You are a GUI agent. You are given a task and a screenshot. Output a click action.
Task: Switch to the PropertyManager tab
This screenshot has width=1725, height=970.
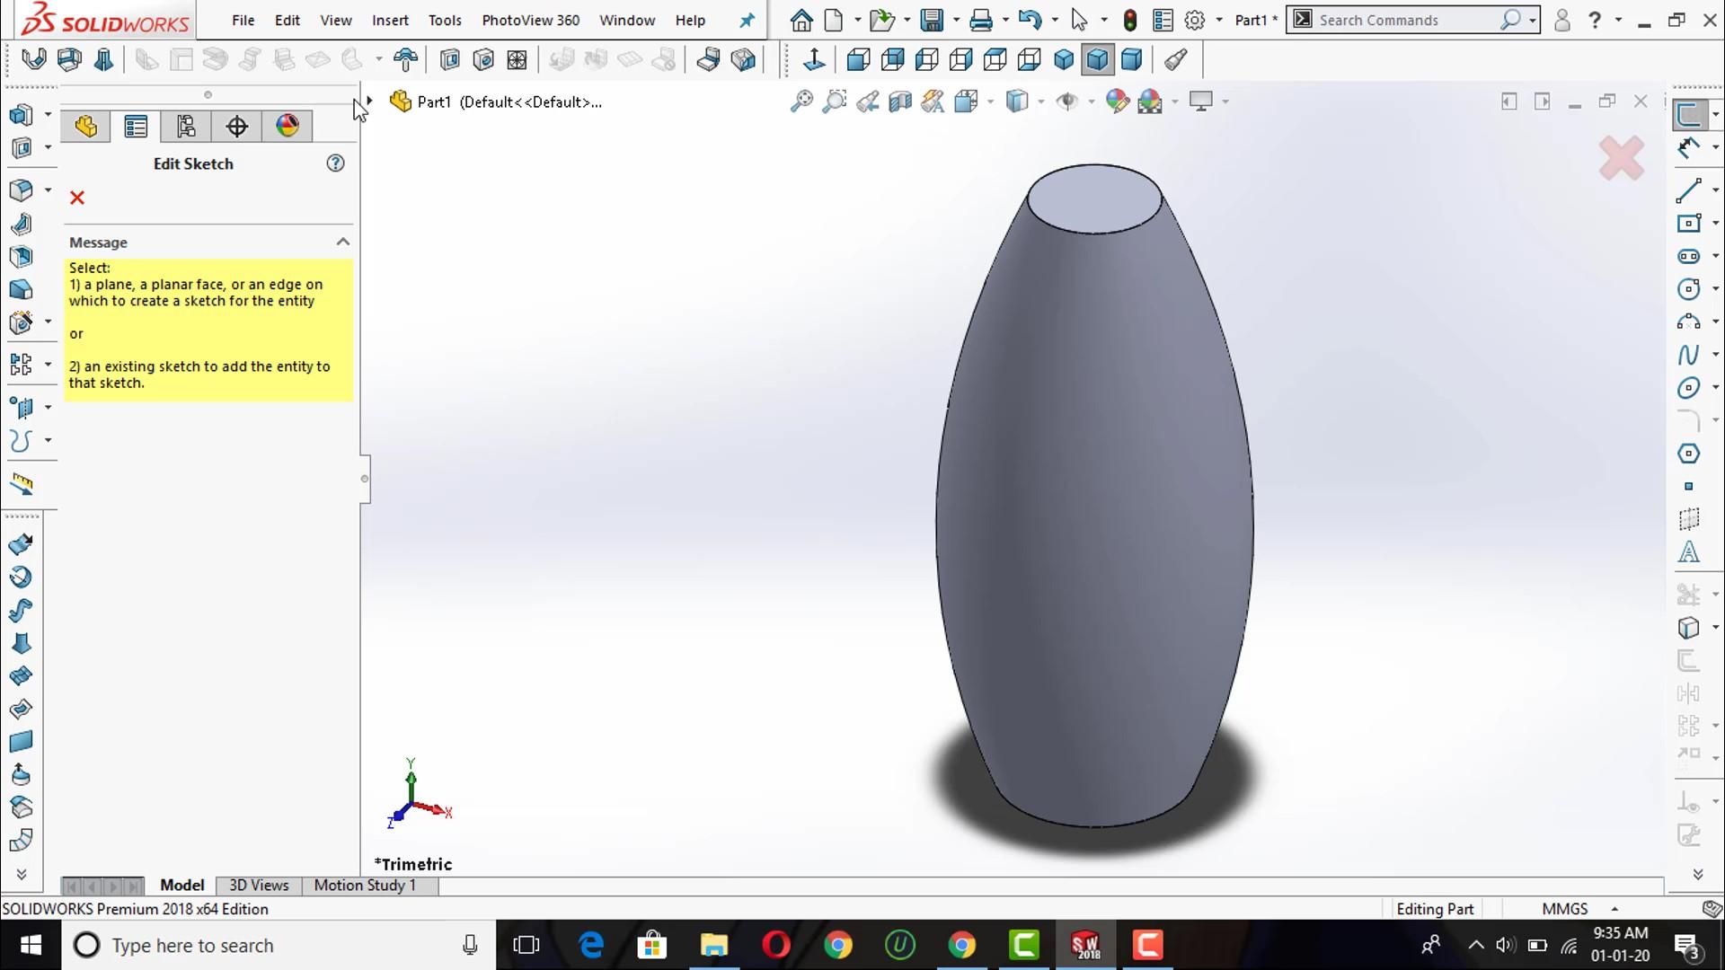pos(137,127)
